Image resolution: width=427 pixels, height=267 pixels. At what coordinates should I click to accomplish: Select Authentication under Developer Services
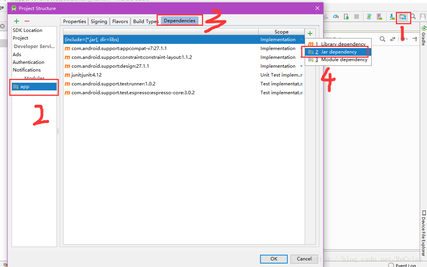tap(28, 62)
